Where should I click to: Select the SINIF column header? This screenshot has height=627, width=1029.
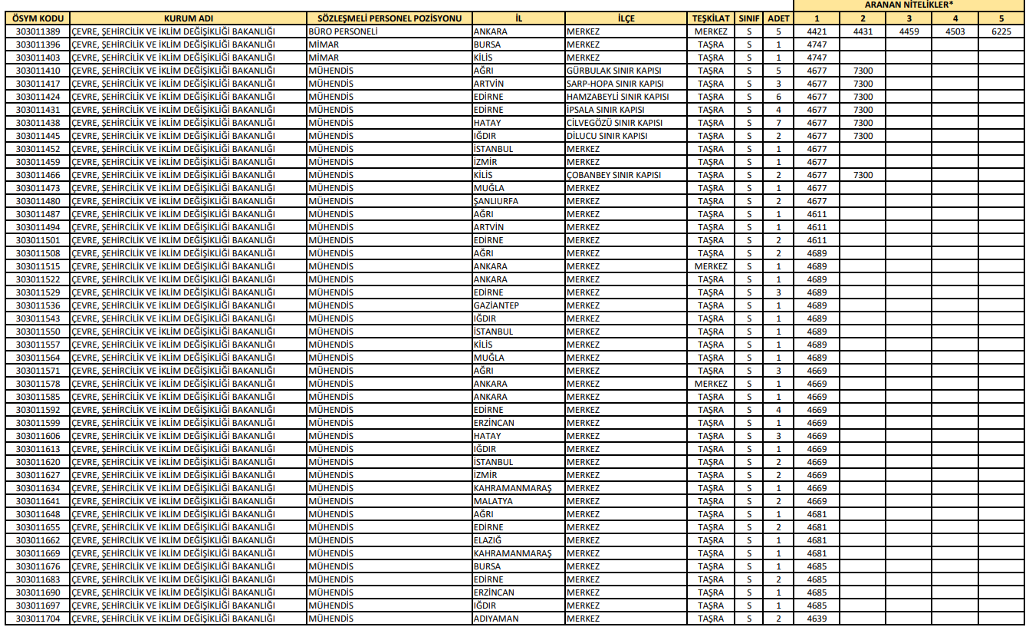[x=748, y=18]
